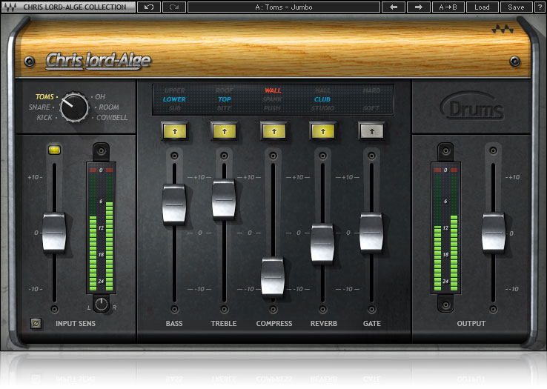Cycle the Compress mode arrow button
The width and height of the screenshot is (547, 389).
273,131
